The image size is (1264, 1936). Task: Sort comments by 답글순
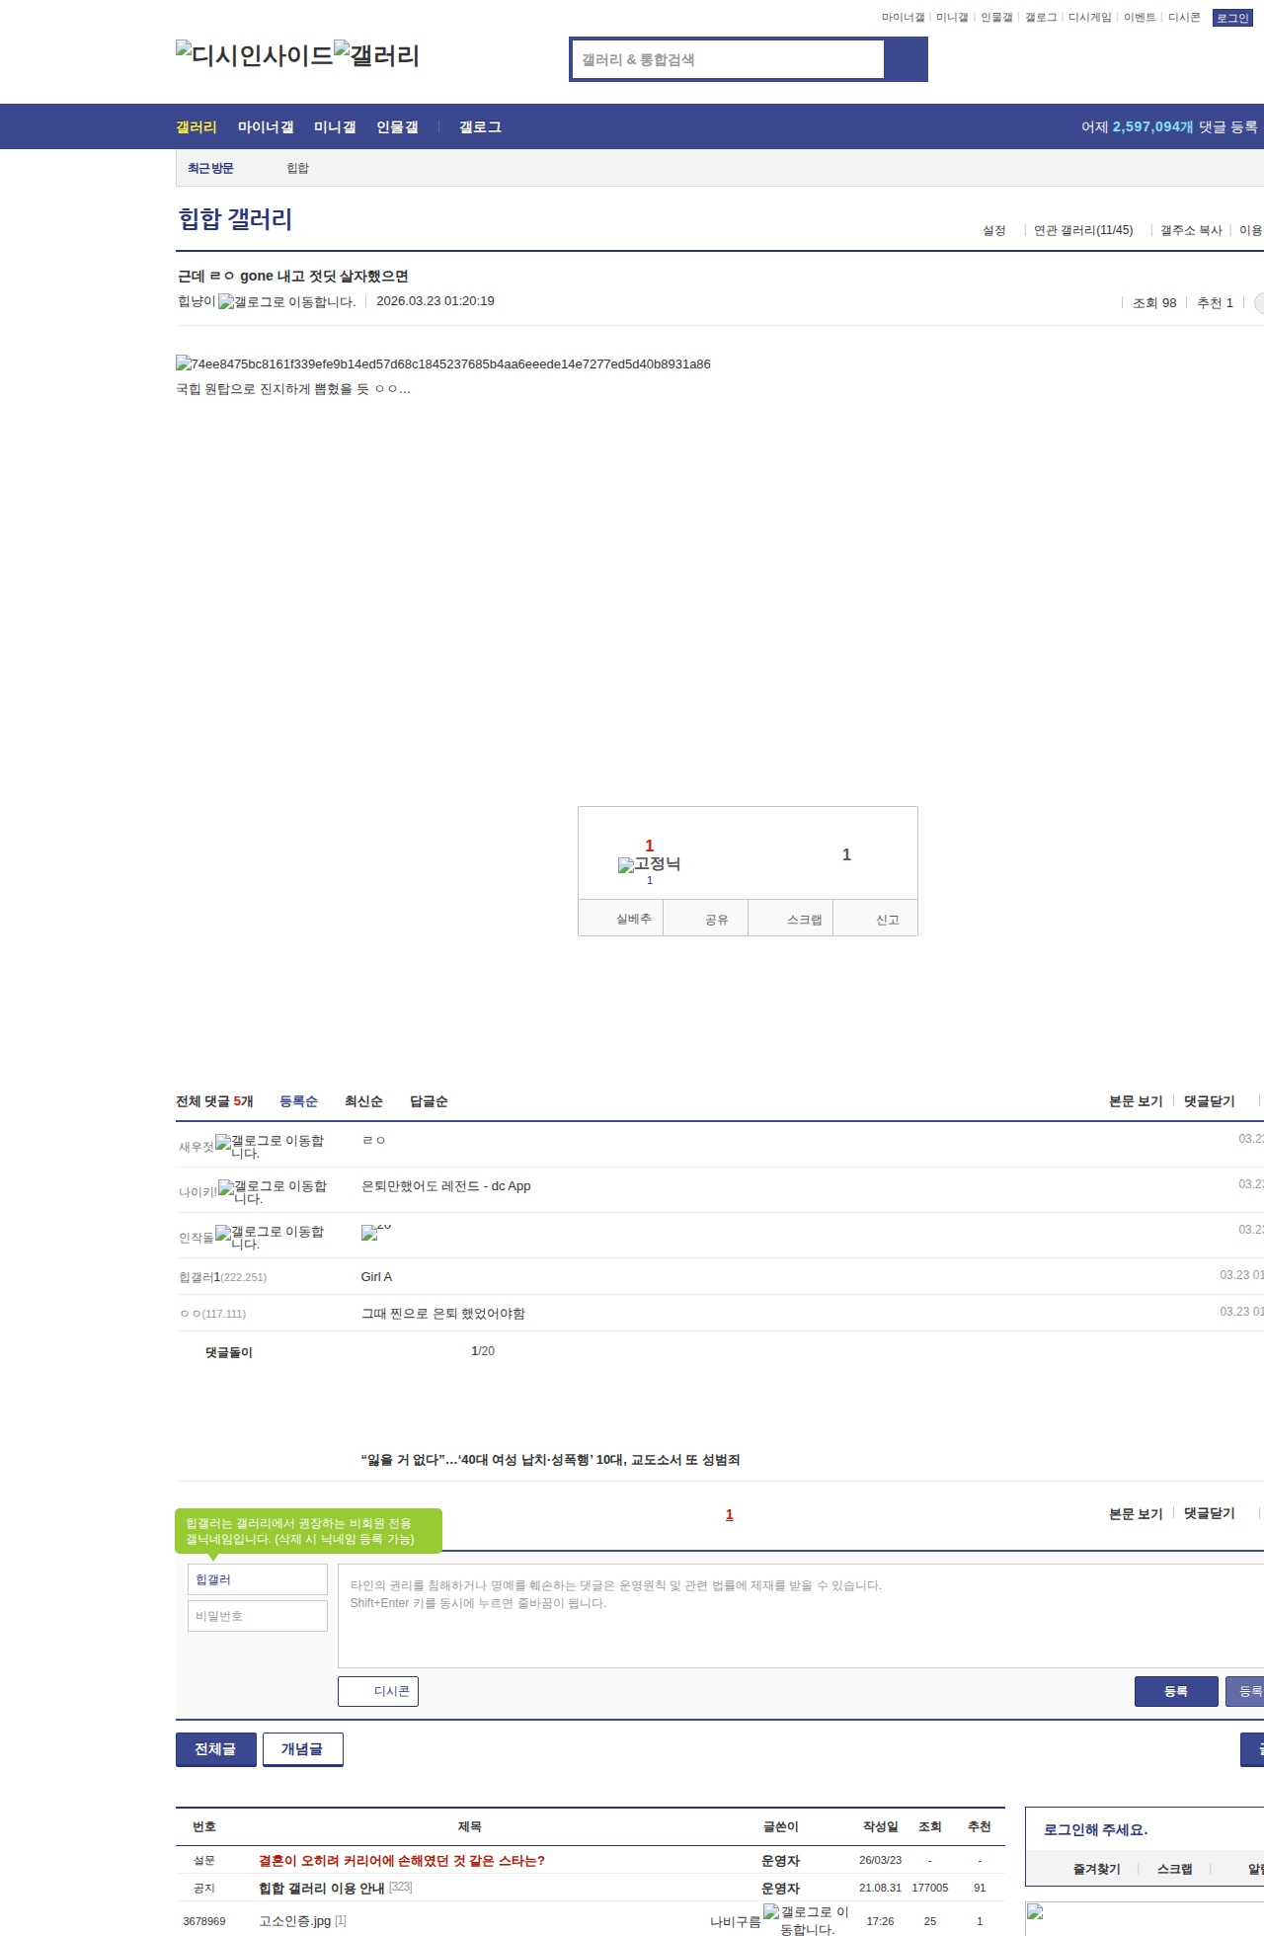(429, 1101)
